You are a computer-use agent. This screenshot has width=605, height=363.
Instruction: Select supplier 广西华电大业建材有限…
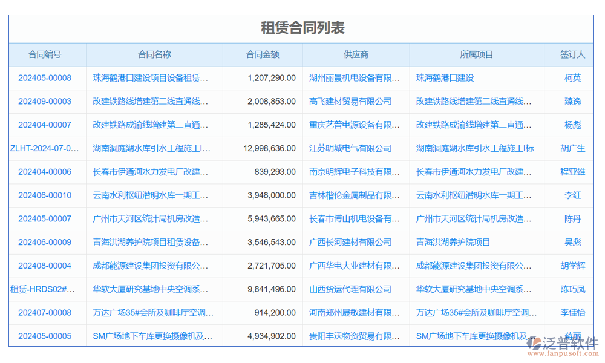pyautogui.click(x=355, y=266)
